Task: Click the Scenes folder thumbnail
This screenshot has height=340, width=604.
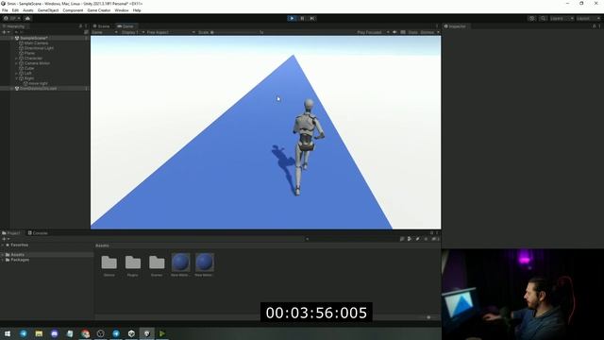Action: pyautogui.click(x=157, y=263)
